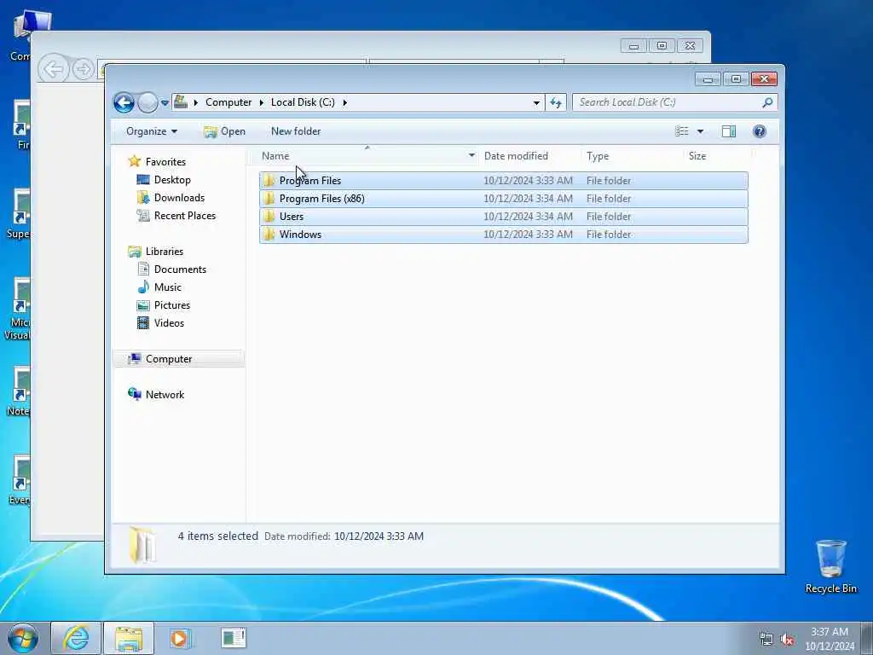Launch Internet Explorer from taskbar
Screen dimensions: 873x655
click(x=76, y=638)
